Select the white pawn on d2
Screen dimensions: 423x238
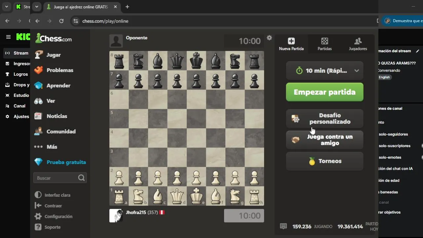tap(177, 177)
